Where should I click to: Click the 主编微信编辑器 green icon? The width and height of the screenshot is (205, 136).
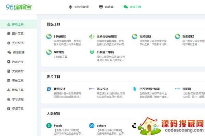point(92,36)
